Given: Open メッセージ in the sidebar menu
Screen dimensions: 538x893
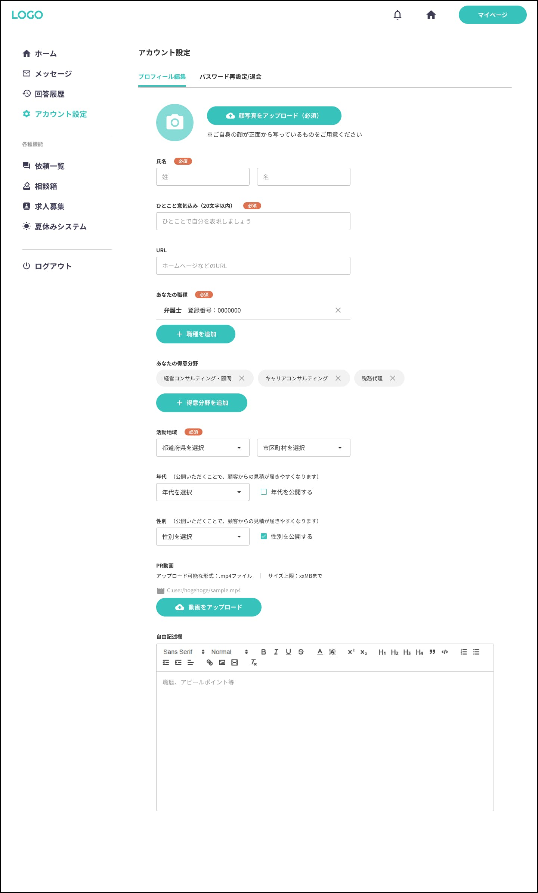Looking at the screenshot, I should pos(53,74).
